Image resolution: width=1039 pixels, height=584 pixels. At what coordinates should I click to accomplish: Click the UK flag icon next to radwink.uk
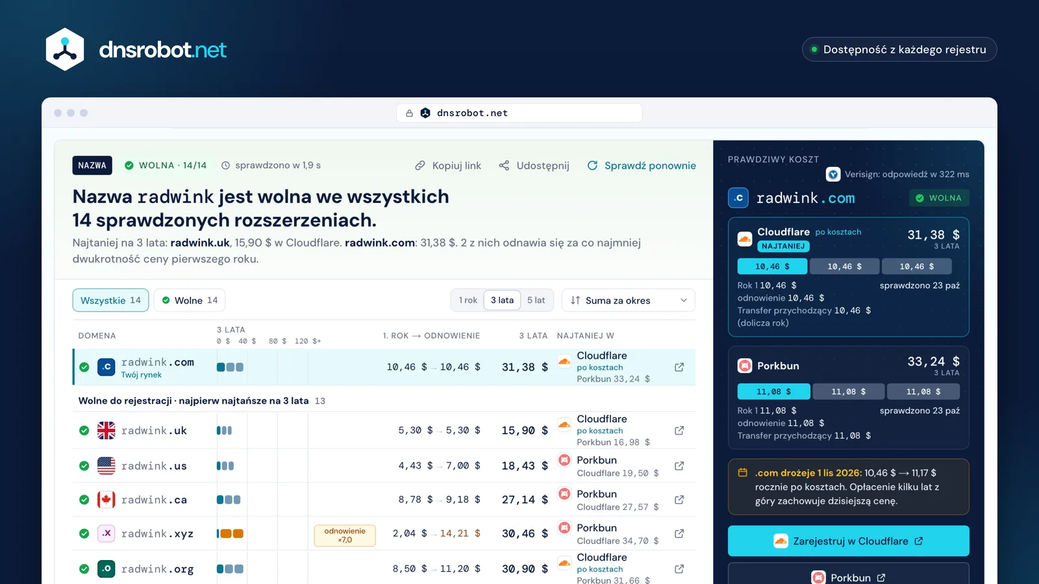[106, 431]
